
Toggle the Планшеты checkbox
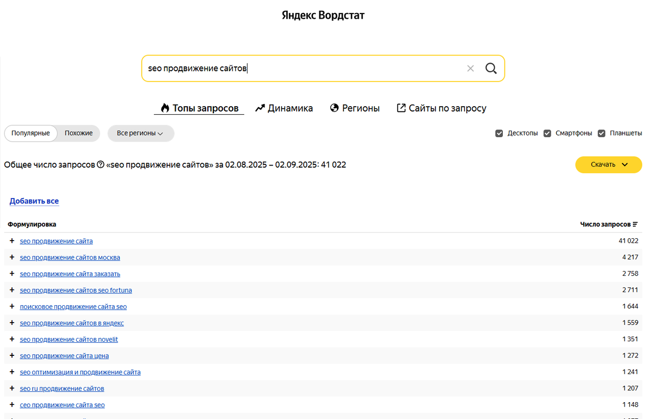point(601,133)
